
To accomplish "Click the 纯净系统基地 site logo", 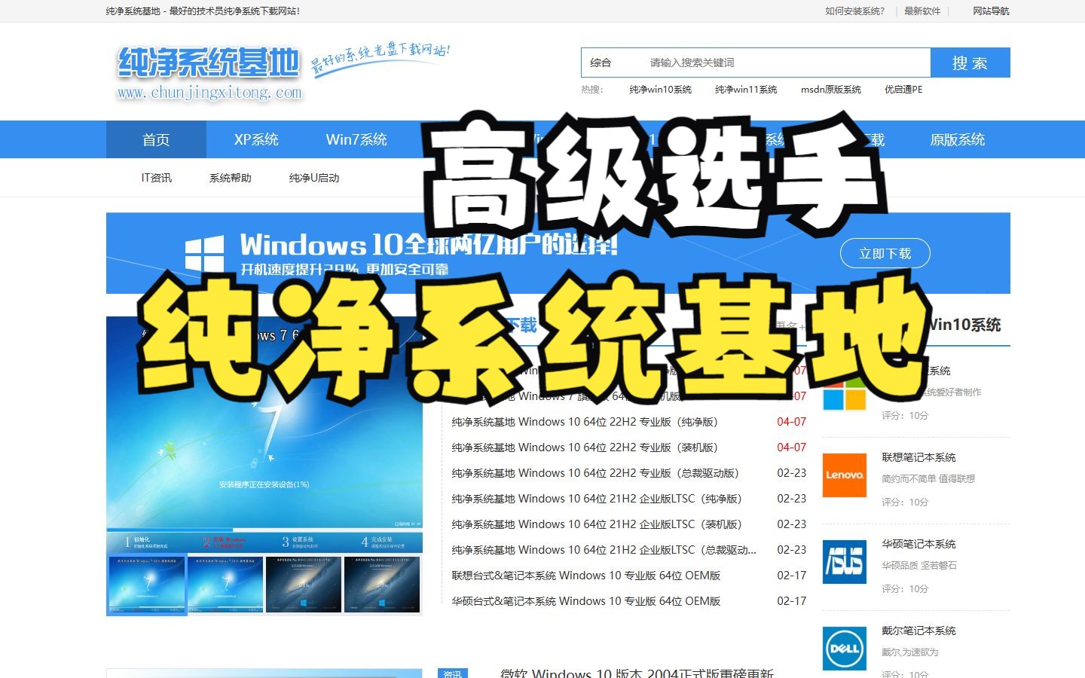I will click(x=209, y=73).
